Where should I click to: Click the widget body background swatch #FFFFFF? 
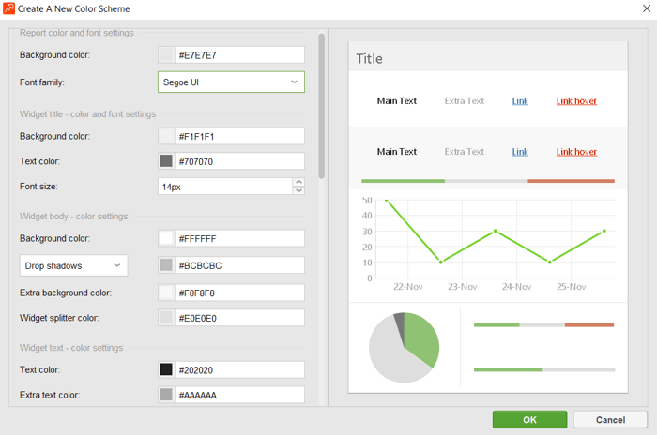click(x=166, y=238)
